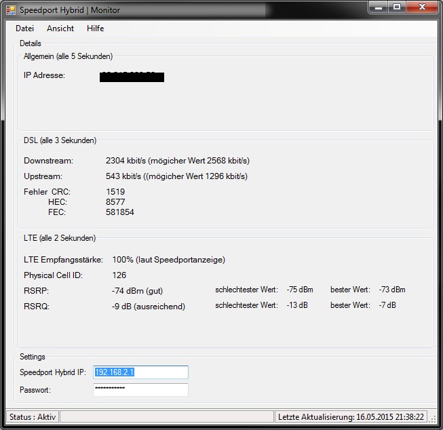Viewport: 443px width, 430px height.
Task: Select the Downstream value '2304 kbit/s'
Action: (x=126, y=161)
